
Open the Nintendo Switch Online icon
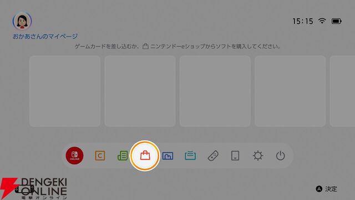point(74,156)
